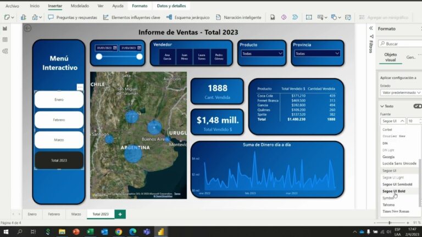Select the Objeto visual tab in Formato pane
The width and height of the screenshot is (422, 237).
[390, 57]
